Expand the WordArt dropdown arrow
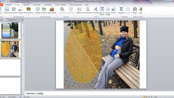Screen dimensions: 174x98 coord(96,14)
